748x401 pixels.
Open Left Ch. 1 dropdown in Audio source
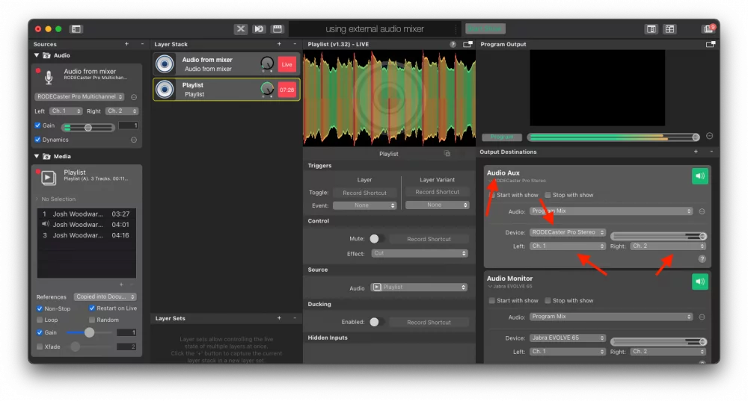(66, 111)
